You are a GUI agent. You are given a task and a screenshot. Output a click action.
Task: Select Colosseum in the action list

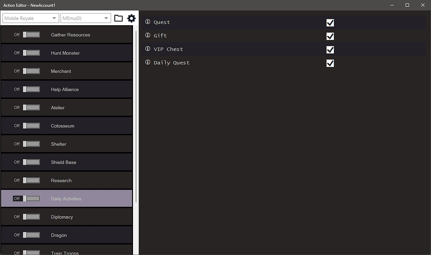[x=62, y=126]
